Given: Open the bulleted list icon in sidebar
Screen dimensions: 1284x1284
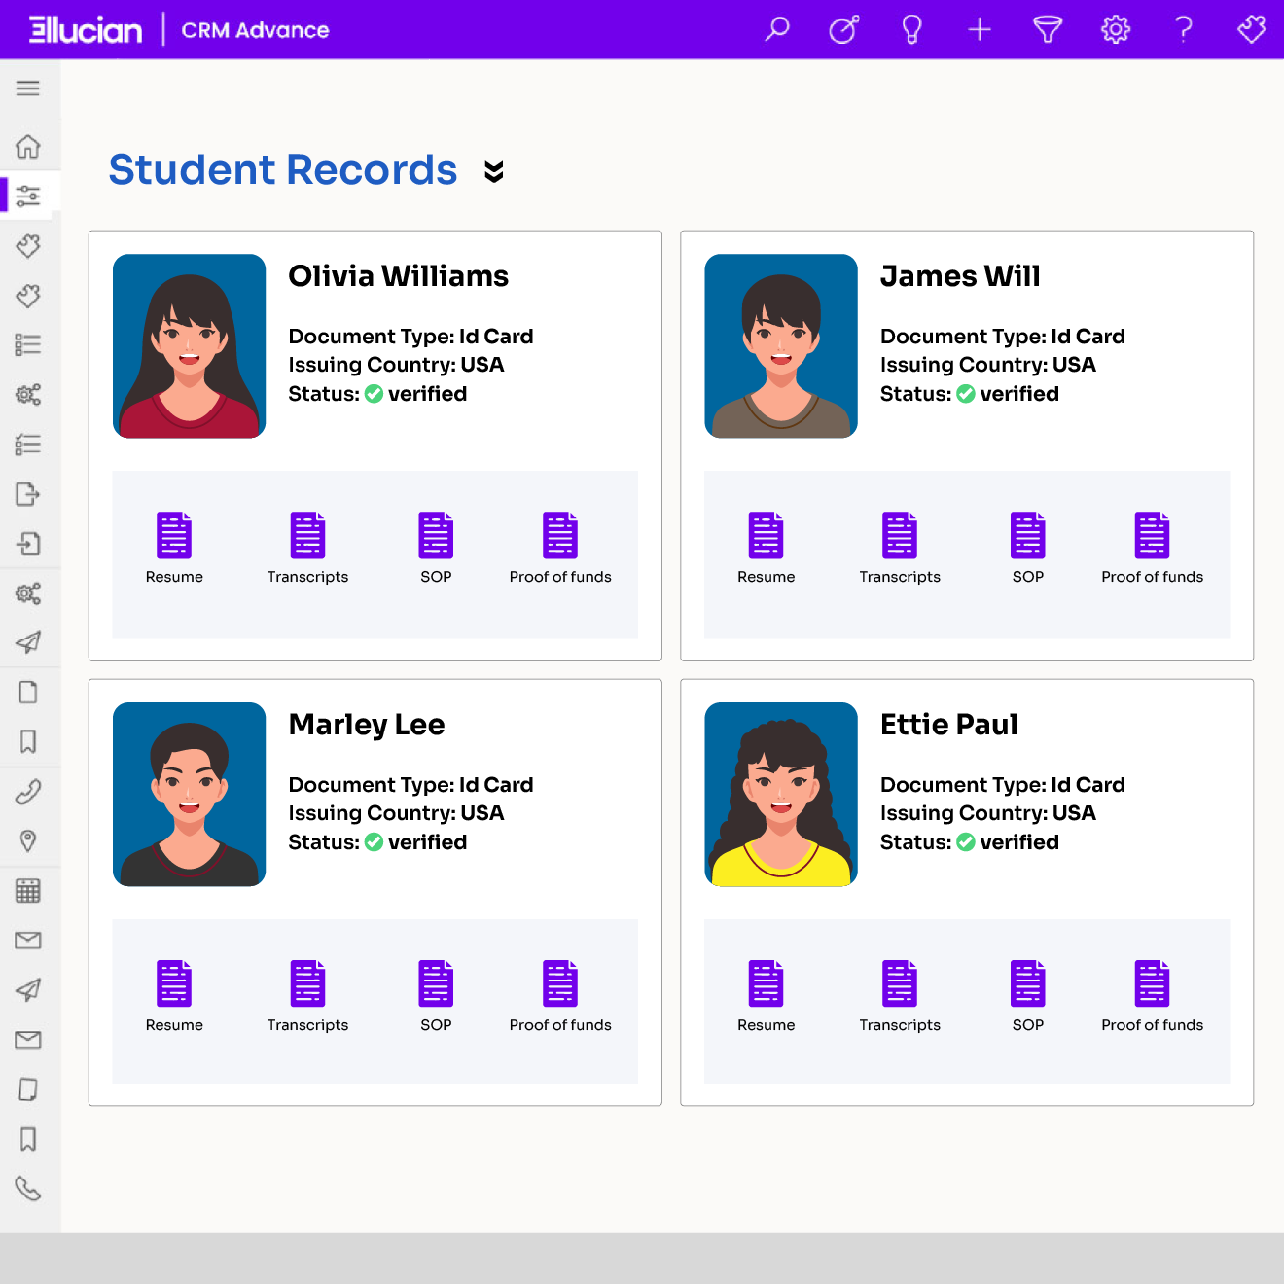Looking at the screenshot, I should pyautogui.click(x=28, y=344).
